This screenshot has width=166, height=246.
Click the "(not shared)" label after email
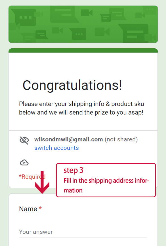121,139
